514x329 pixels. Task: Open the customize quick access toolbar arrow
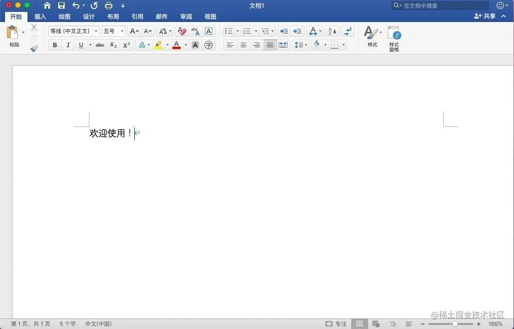pyautogui.click(x=123, y=6)
